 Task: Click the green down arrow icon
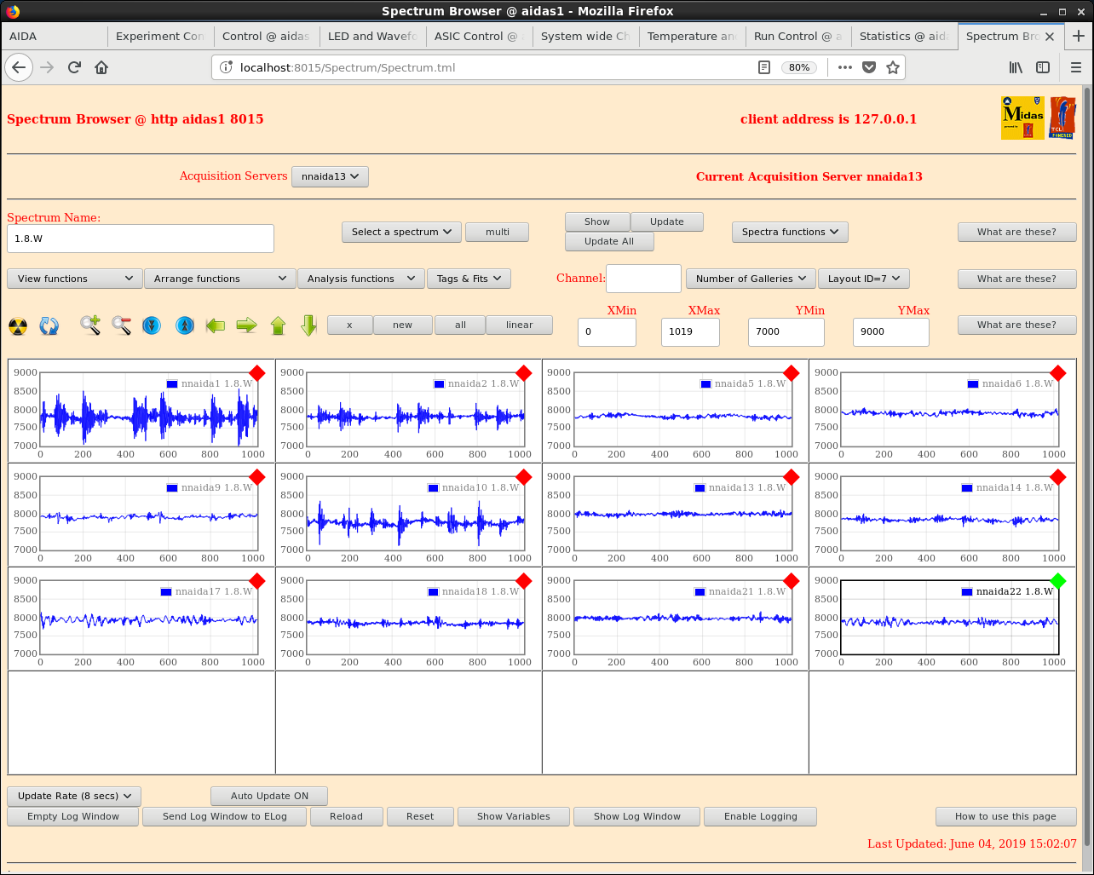click(308, 325)
